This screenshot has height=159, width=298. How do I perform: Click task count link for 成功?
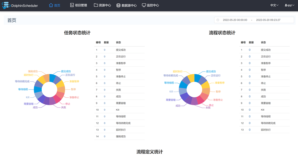[104, 96]
